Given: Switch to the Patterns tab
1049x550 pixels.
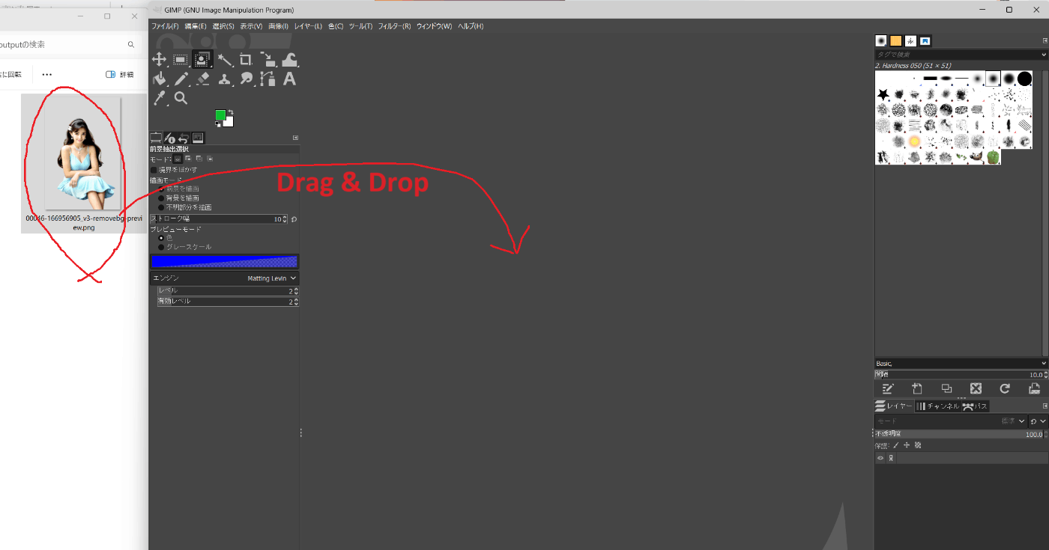Looking at the screenshot, I should (896, 40).
